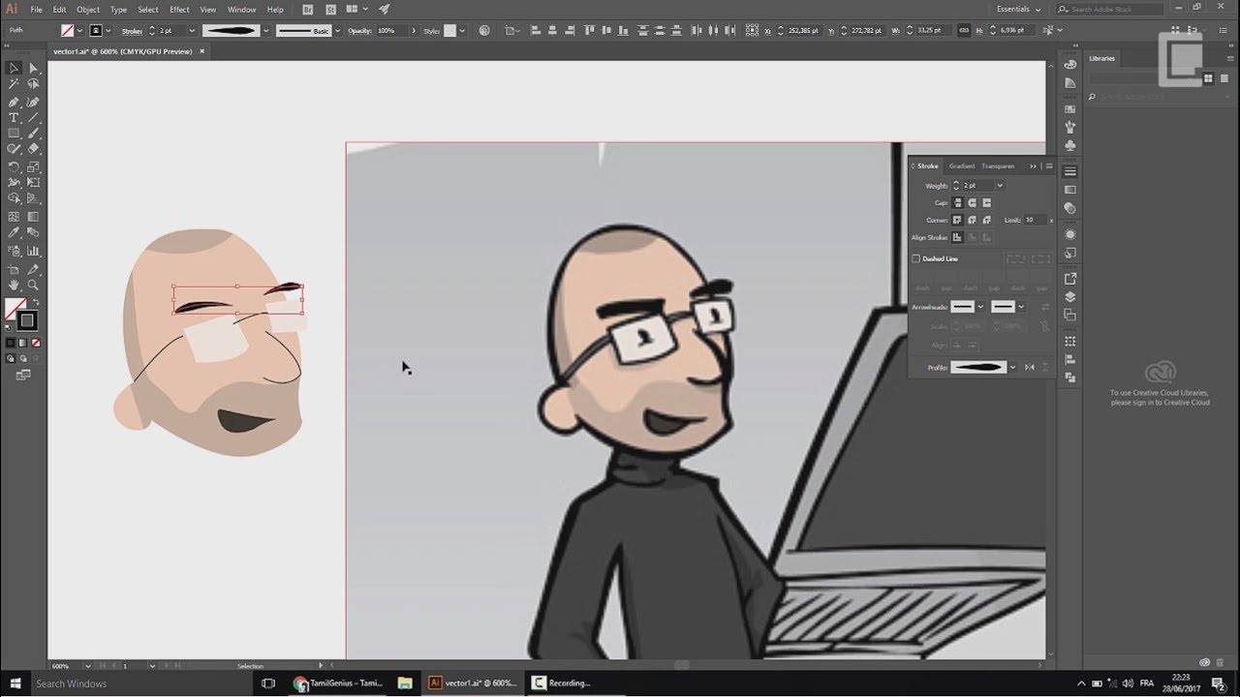Switch to the Gradient tab
Screen dimensions: 1240x697
pyautogui.click(x=961, y=167)
